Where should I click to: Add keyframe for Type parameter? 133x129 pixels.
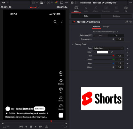click(x=128, y=48)
